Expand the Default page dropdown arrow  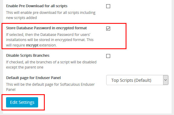tap(166, 80)
